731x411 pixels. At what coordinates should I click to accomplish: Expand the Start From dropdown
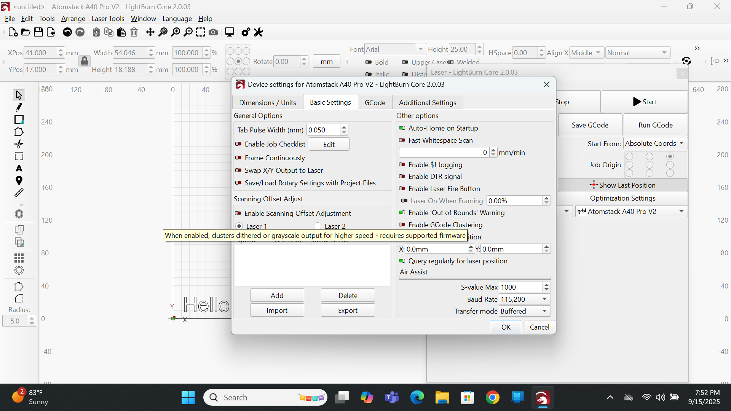tap(655, 143)
